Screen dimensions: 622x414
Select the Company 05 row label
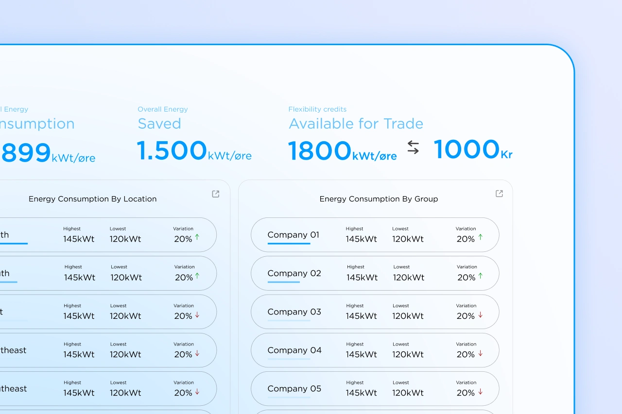pos(294,389)
